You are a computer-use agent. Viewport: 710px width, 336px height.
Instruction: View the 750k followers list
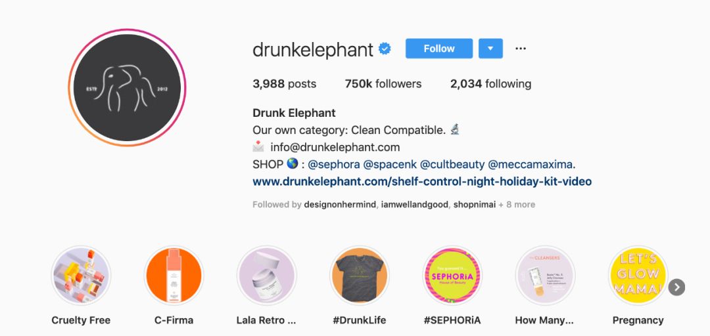click(383, 83)
